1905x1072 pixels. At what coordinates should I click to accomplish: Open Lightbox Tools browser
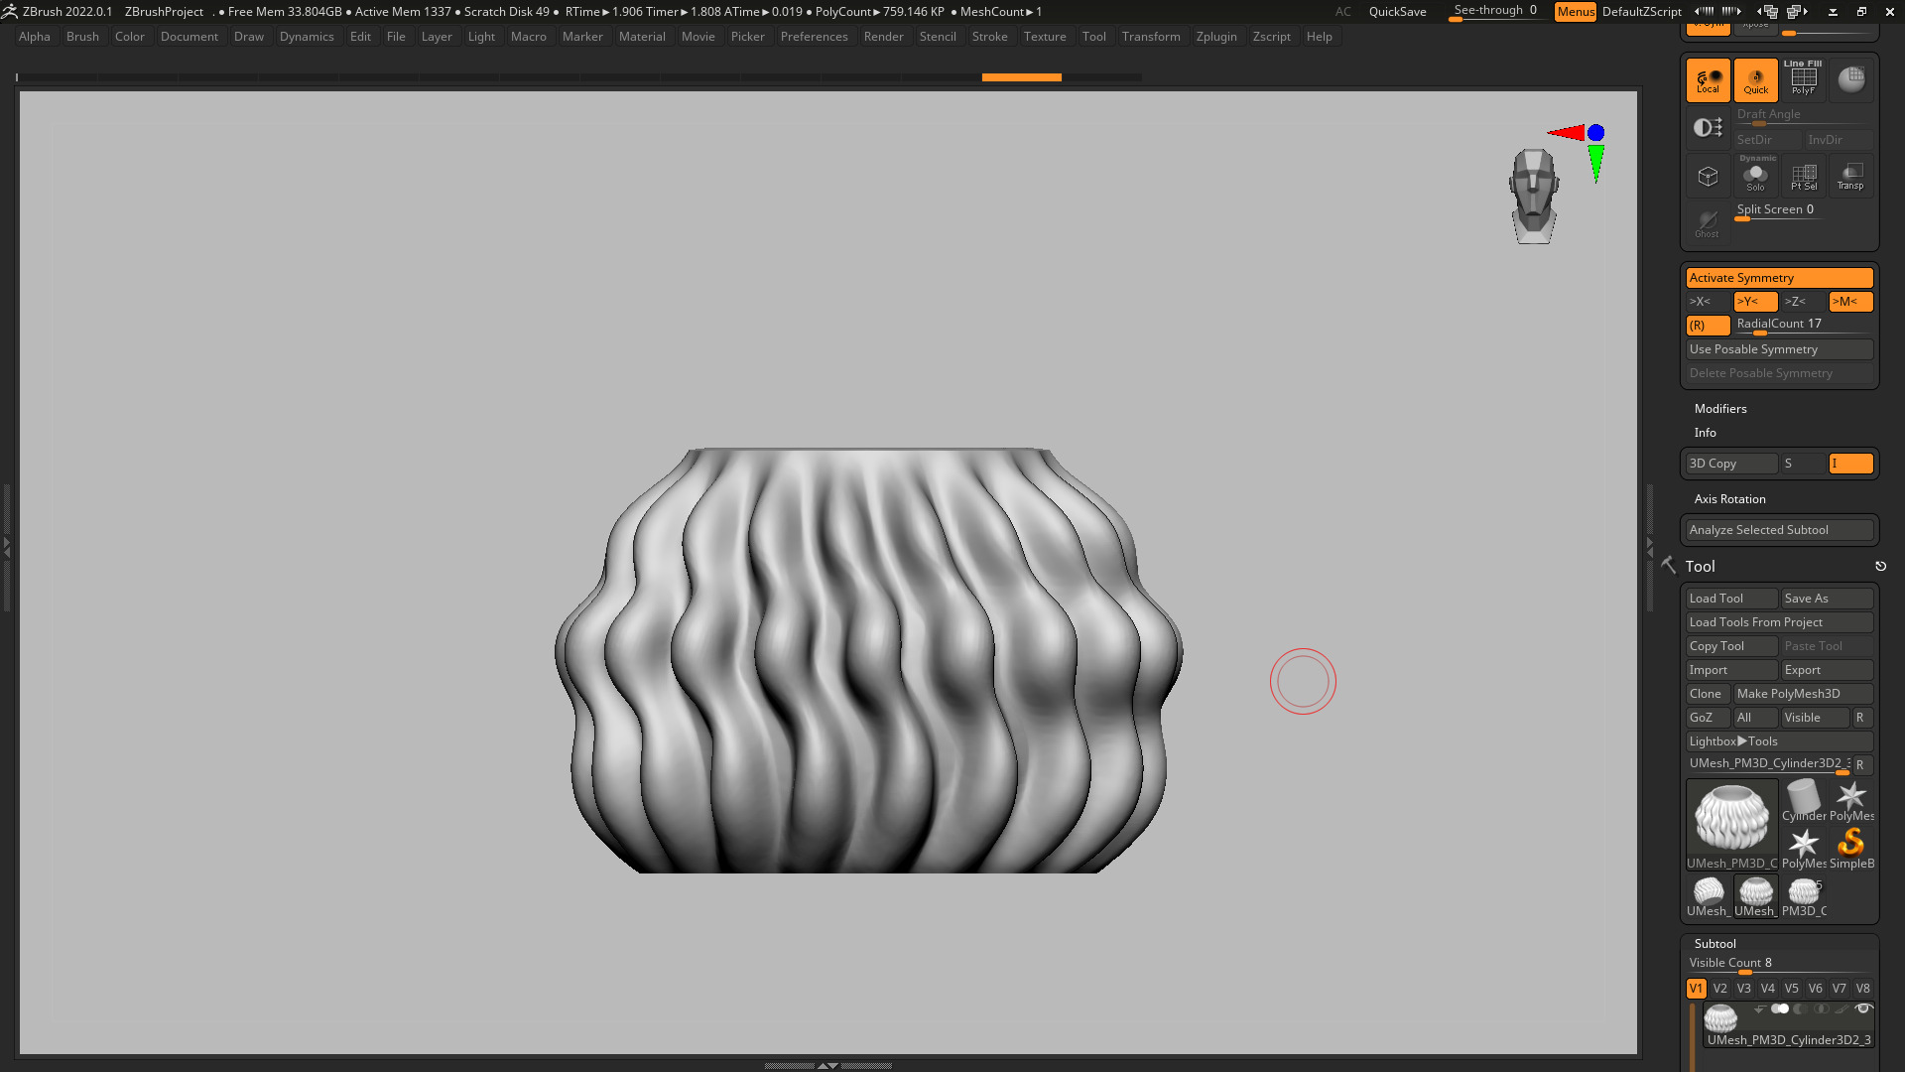pos(1779,741)
